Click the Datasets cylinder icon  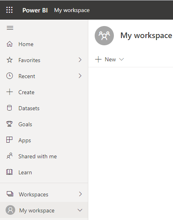[9, 108]
